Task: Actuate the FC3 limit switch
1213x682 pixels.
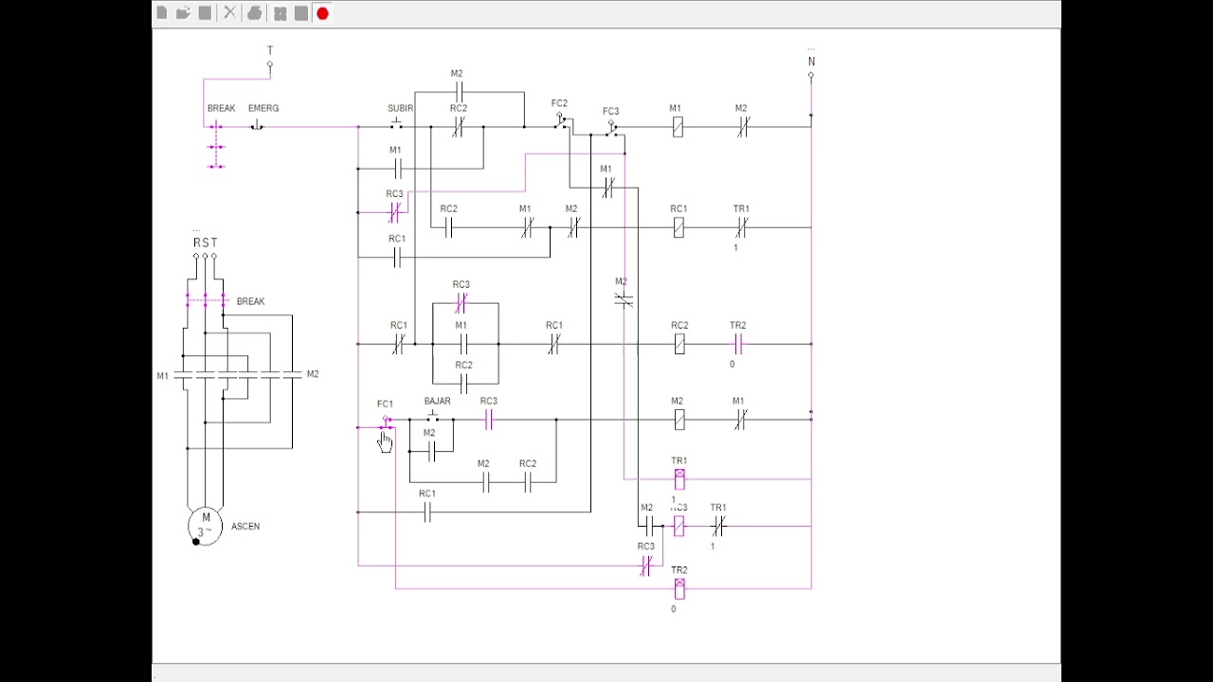Action: tap(613, 127)
